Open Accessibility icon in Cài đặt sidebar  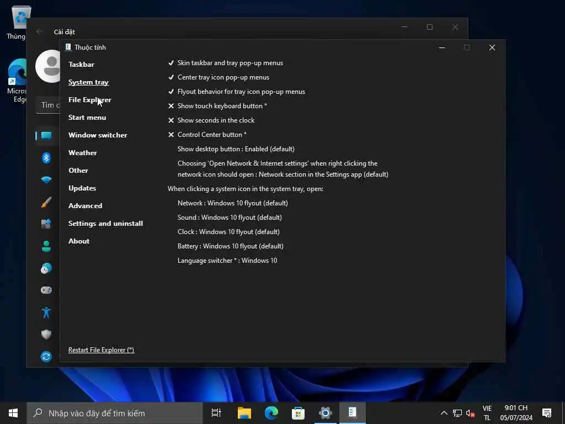46,312
